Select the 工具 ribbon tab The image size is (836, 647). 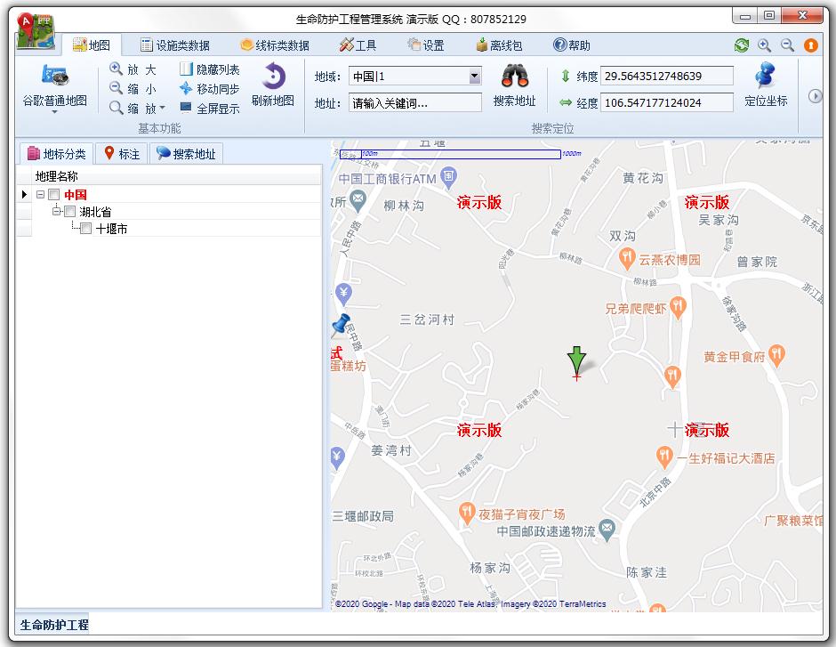click(358, 45)
